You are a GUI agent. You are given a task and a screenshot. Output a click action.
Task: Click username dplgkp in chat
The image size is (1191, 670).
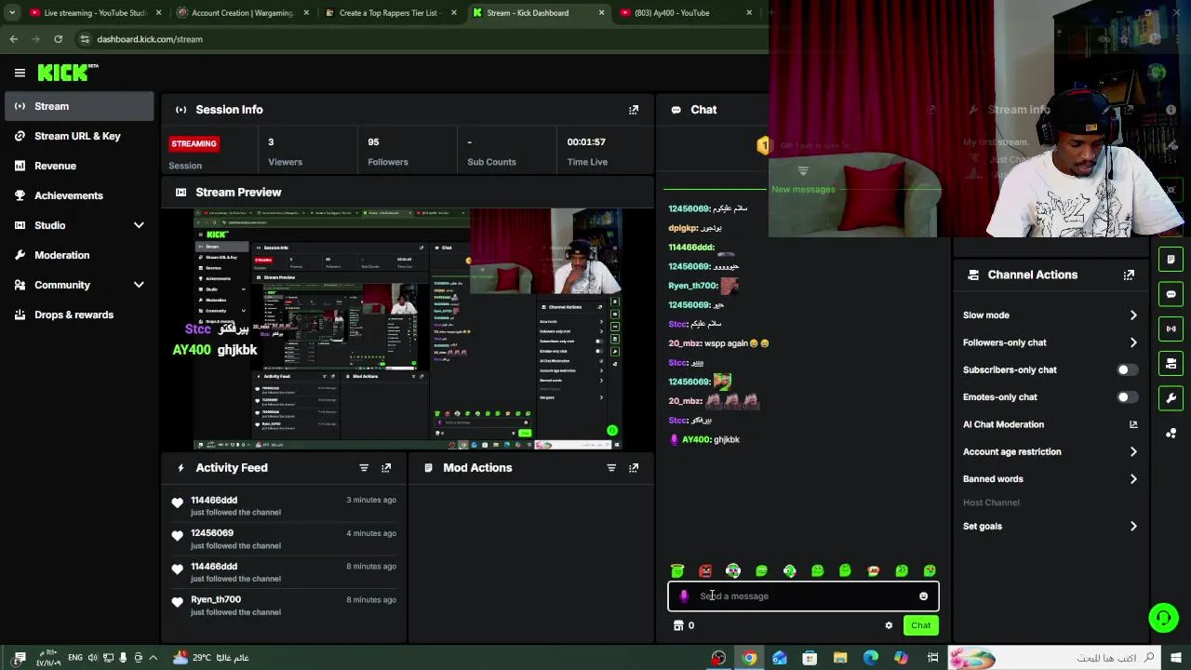click(682, 228)
